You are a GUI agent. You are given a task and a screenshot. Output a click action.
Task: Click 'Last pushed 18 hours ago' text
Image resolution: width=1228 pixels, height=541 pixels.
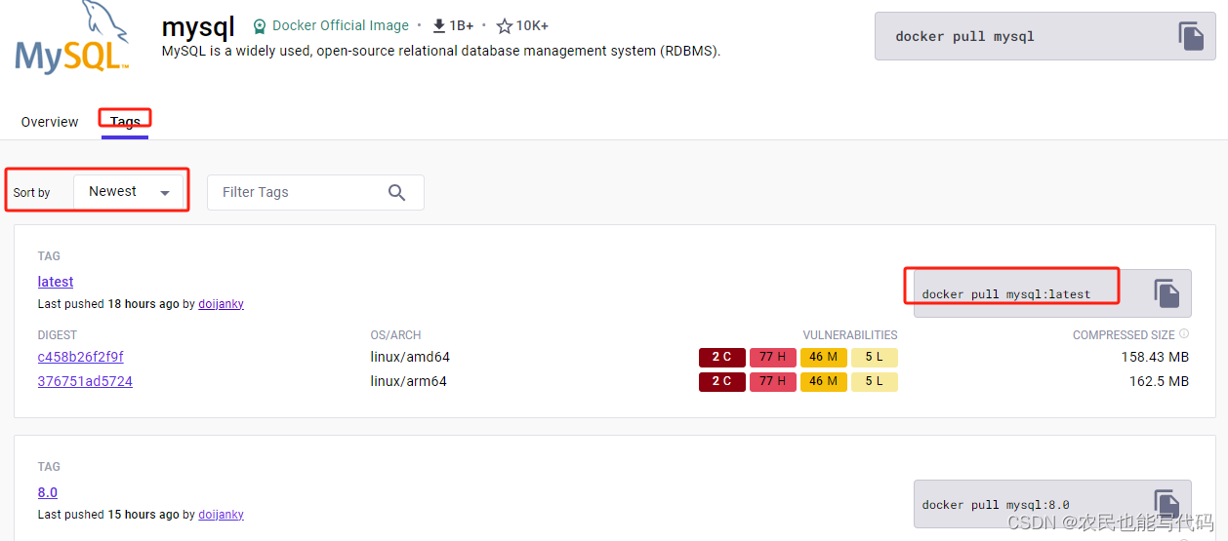click(108, 304)
